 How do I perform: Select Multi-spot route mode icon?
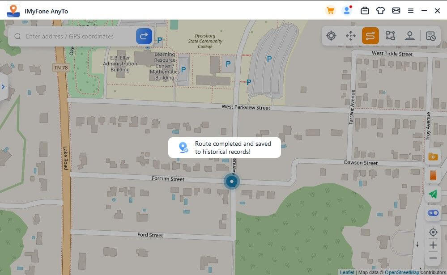390,36
